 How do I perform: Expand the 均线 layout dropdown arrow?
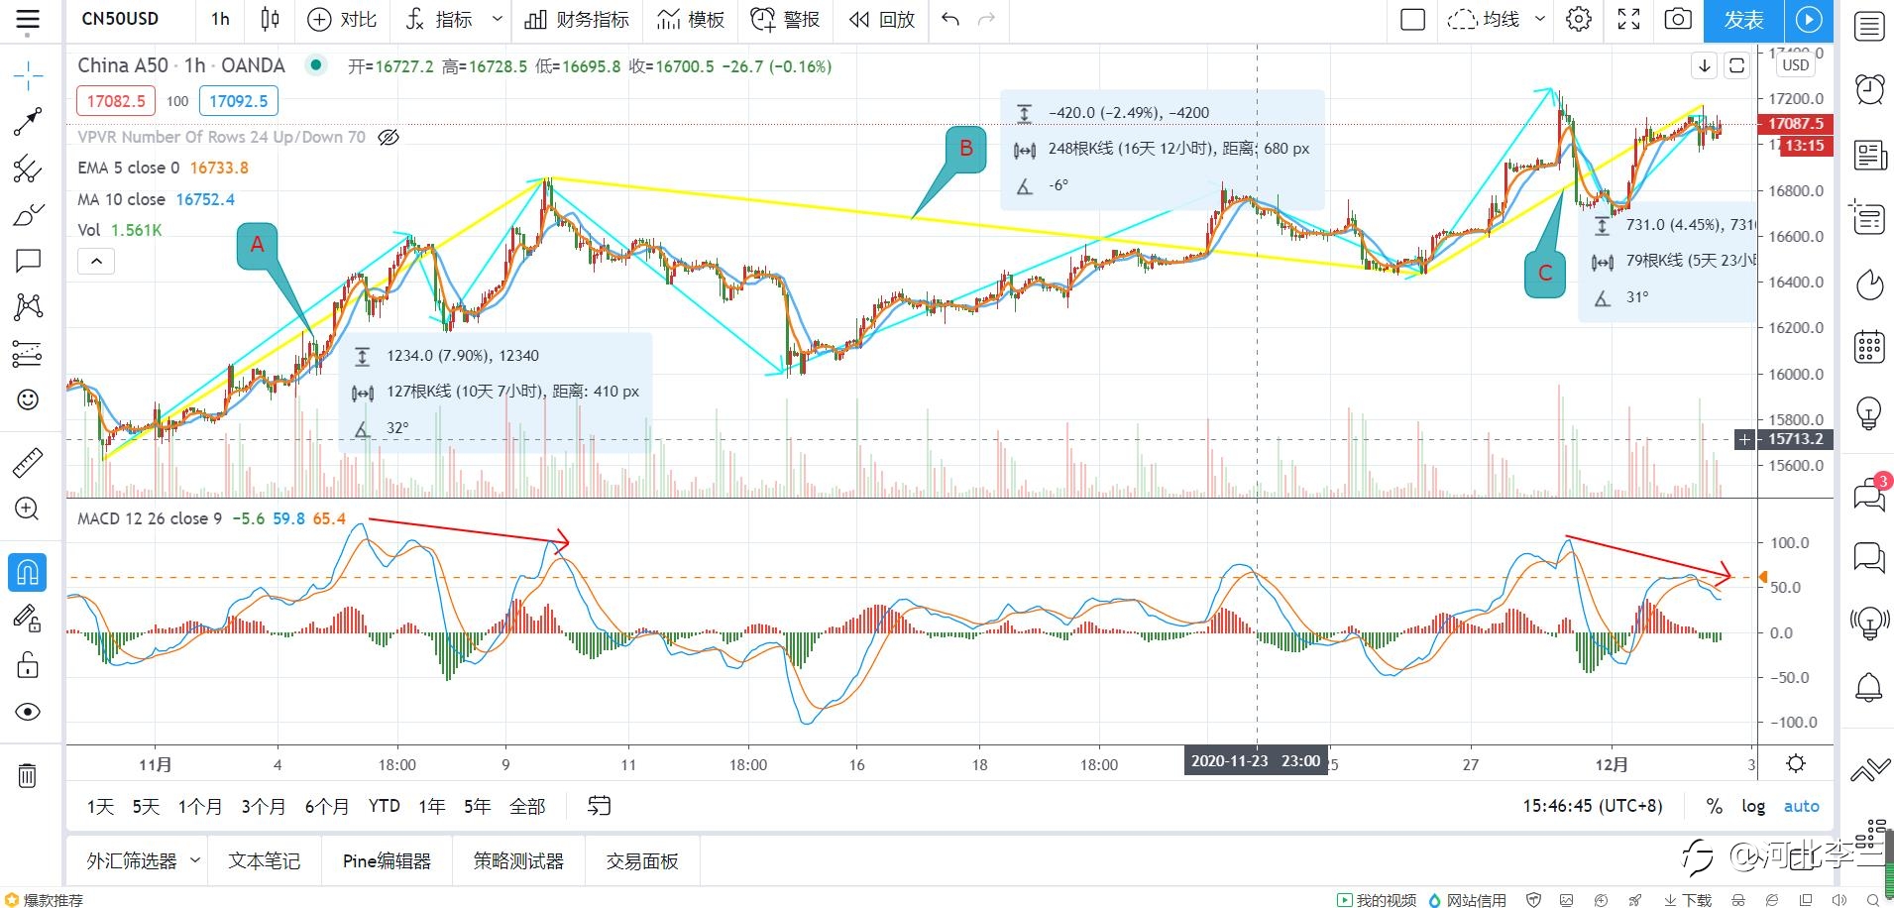(x=1539, y=19)
